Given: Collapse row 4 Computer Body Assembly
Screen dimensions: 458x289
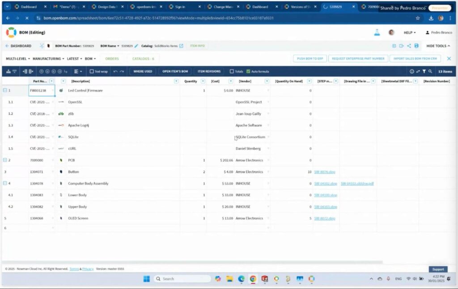Looking at the screenshot, I should [5, 183].
